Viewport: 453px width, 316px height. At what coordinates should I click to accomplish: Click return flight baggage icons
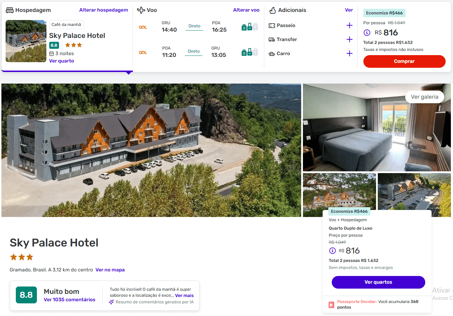[250, 52]
